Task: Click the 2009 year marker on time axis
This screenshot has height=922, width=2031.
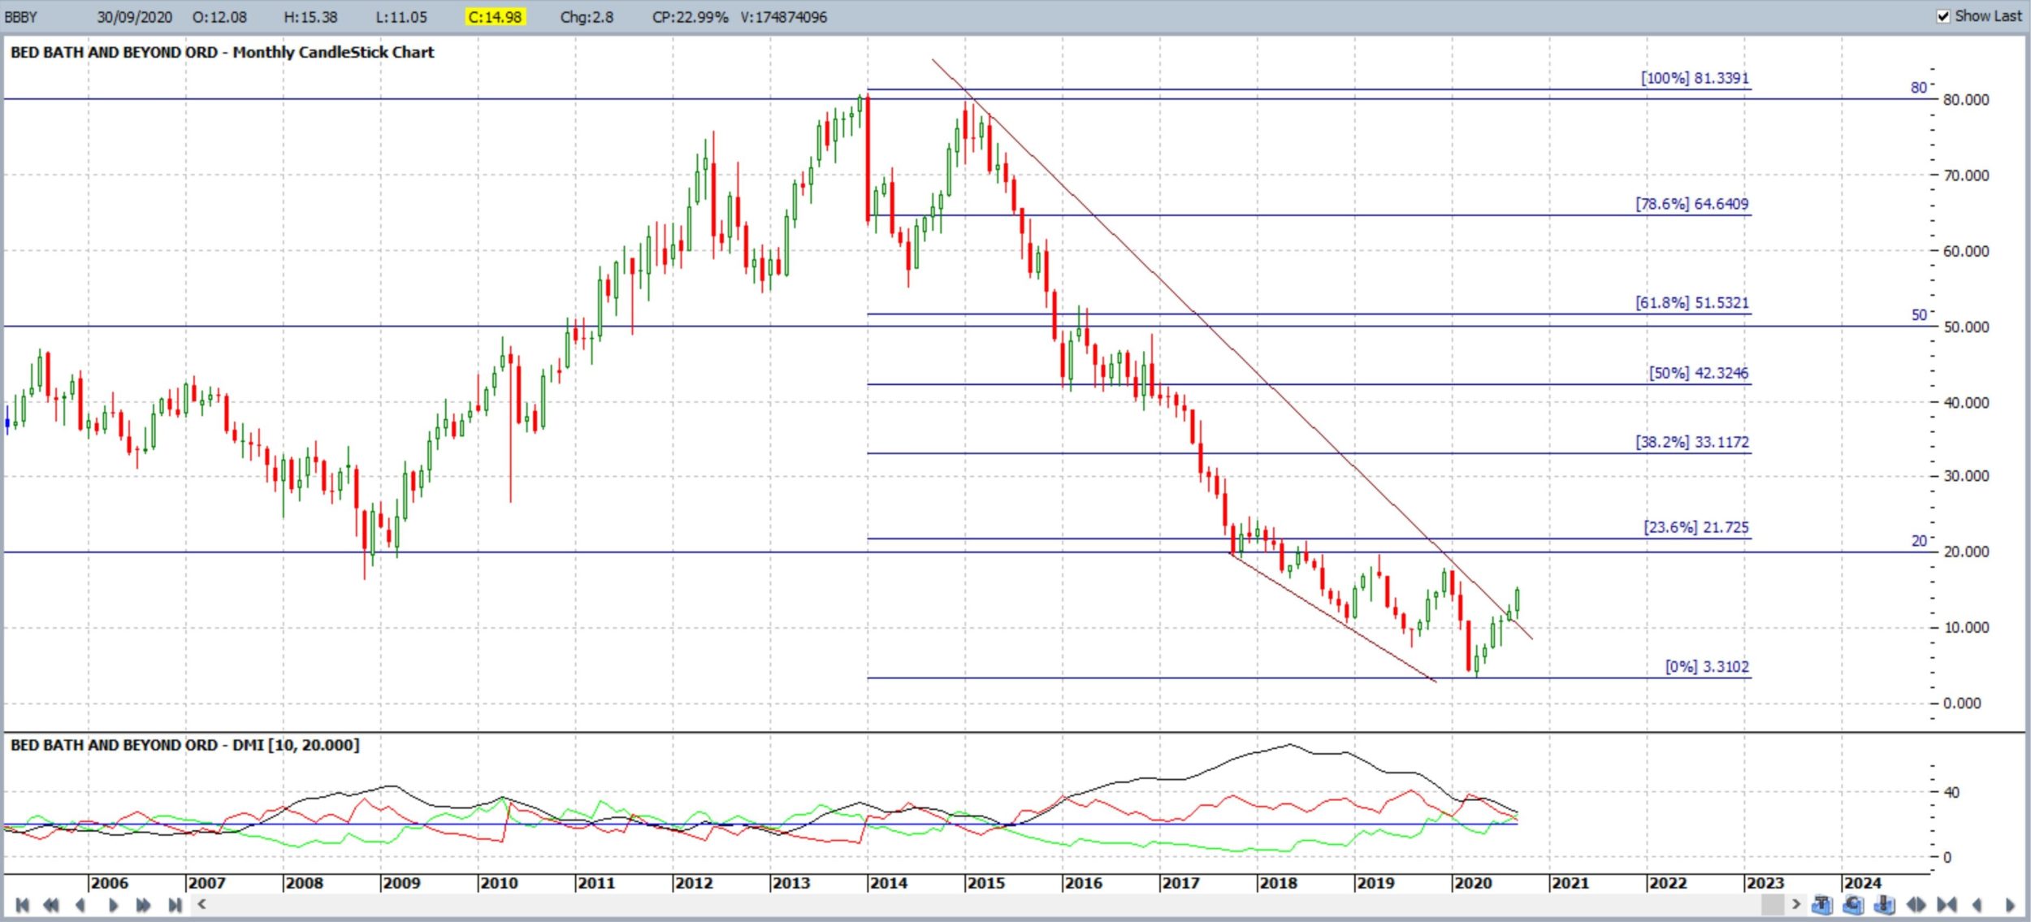Action: pos(401,883)
